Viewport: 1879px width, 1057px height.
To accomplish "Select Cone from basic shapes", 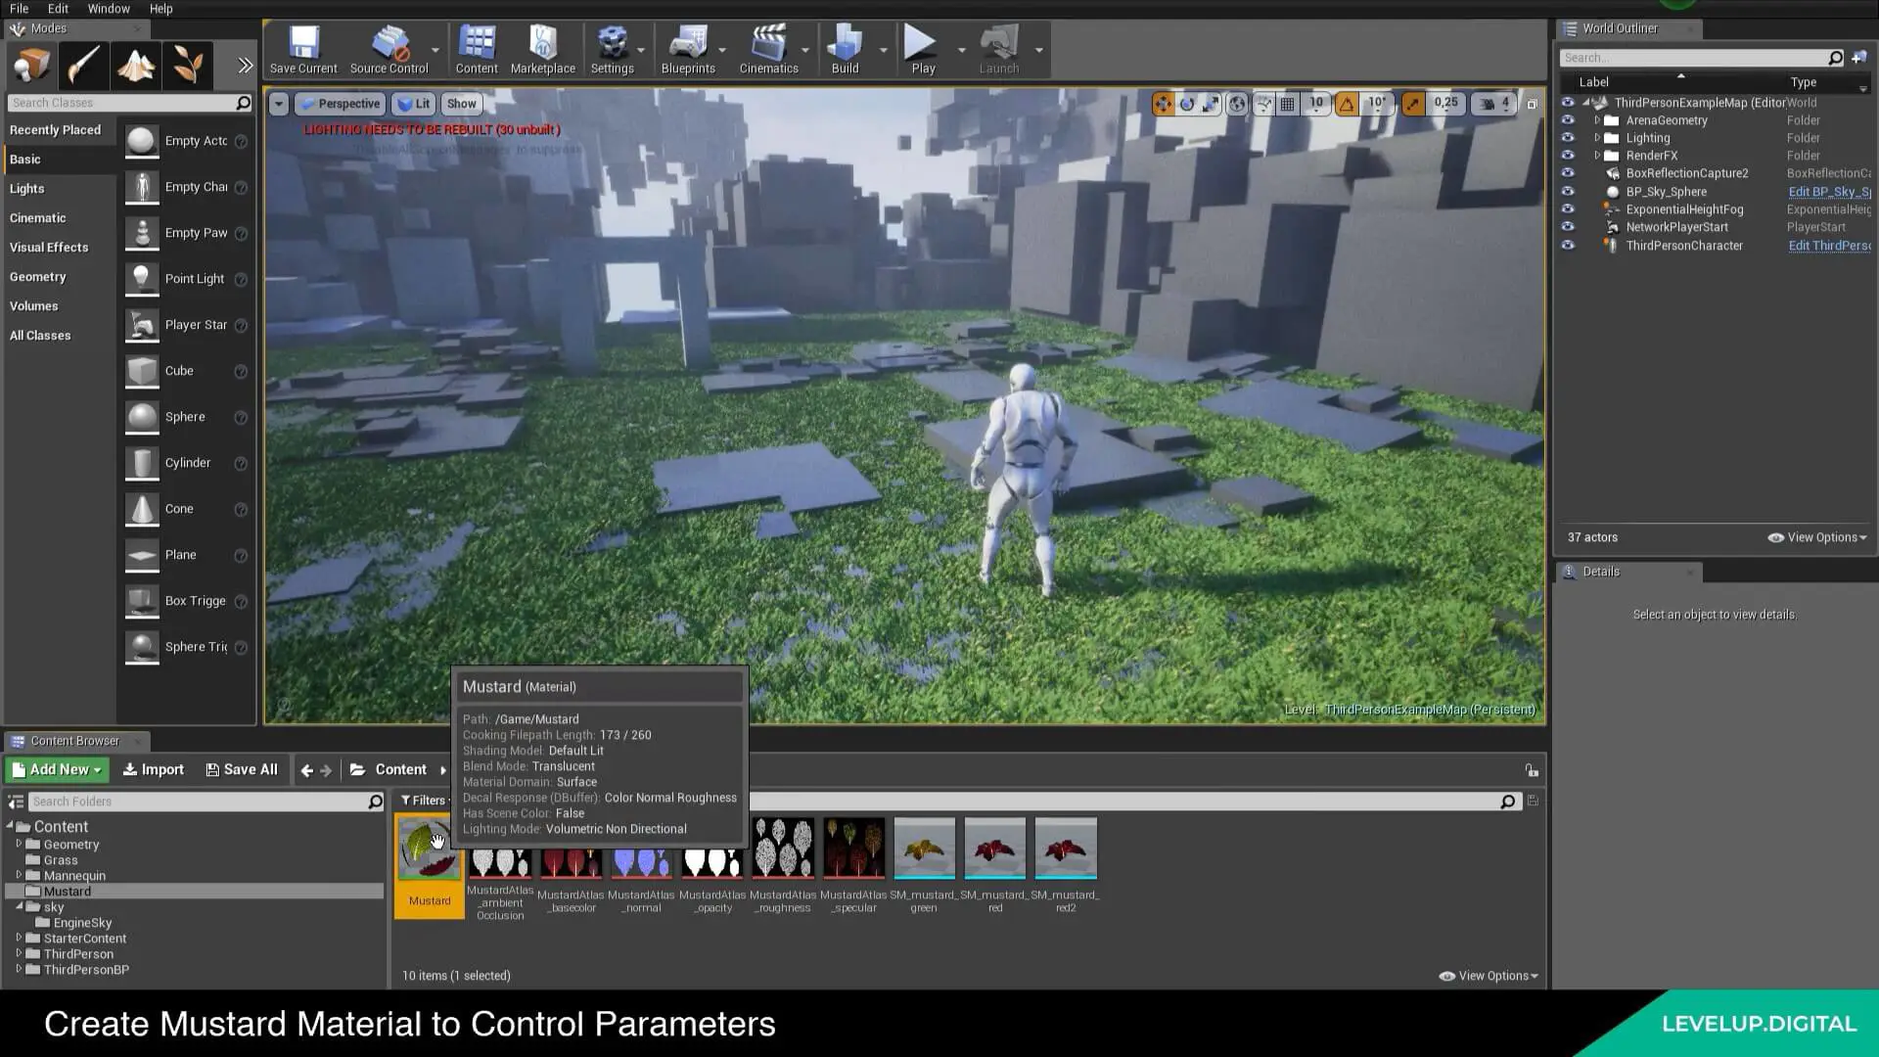I will coord(186,509).
